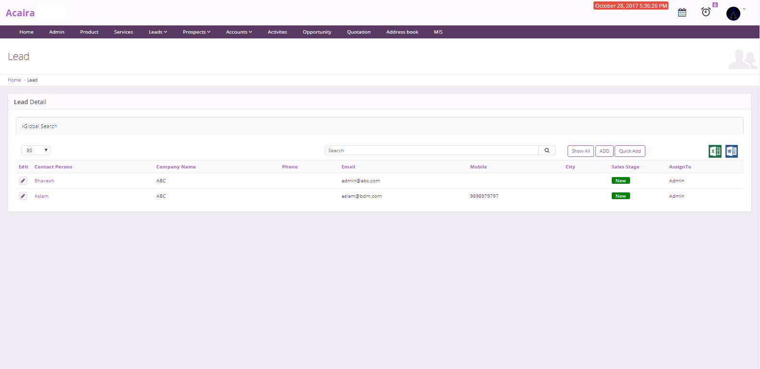Screen dimensions: 760x369
Task: Sort by Company Name column header
Action: click(x=176, y=167)
